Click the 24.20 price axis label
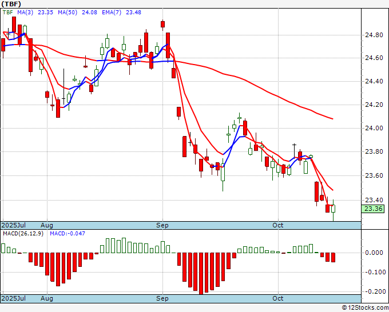389x312 pixels. (x=374, y=105)
